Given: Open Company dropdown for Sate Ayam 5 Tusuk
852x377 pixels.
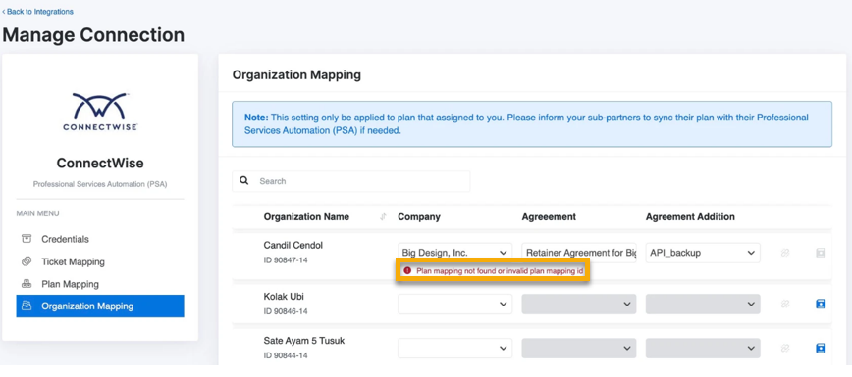Looking at the screenshot, I should [x=454, y=348].
